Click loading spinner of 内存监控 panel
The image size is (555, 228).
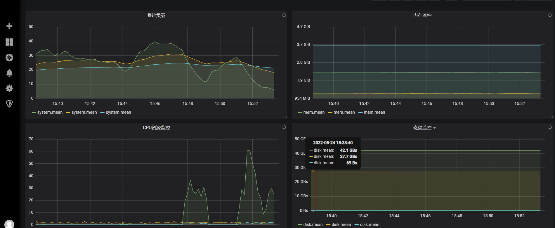point(550,15)
